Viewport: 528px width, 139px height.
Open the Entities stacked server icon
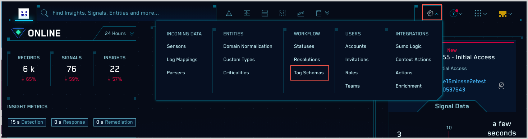tap(265, 14)
